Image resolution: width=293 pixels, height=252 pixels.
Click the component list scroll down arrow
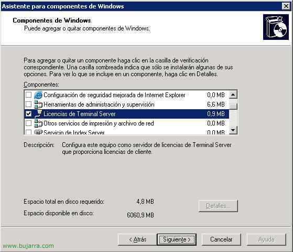[233, 130]
